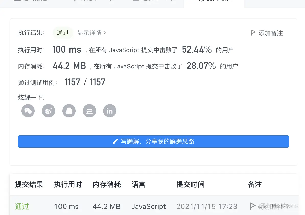Click the 100 ms cell in submission row
The image size is (305, 215).
click(66, 206)
